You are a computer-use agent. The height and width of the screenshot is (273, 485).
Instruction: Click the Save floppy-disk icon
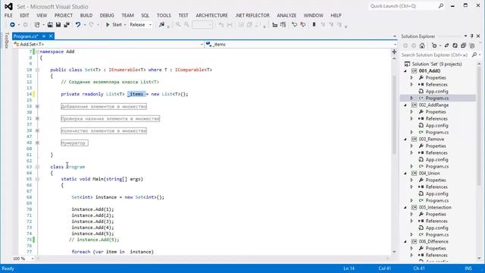[58, 25]
